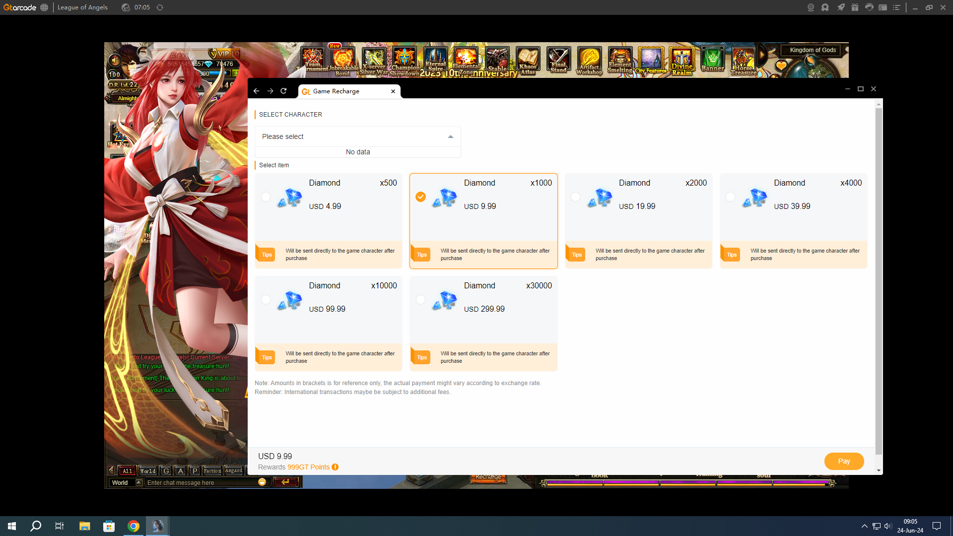Screen dimensions: 953x536
Task: Switch to the Asgard chat tab
Action: click(x=234, y=470)
